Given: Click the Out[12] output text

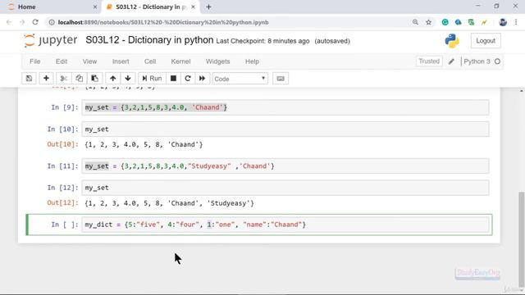Looking at the screenshot, I should pos(170,203).
